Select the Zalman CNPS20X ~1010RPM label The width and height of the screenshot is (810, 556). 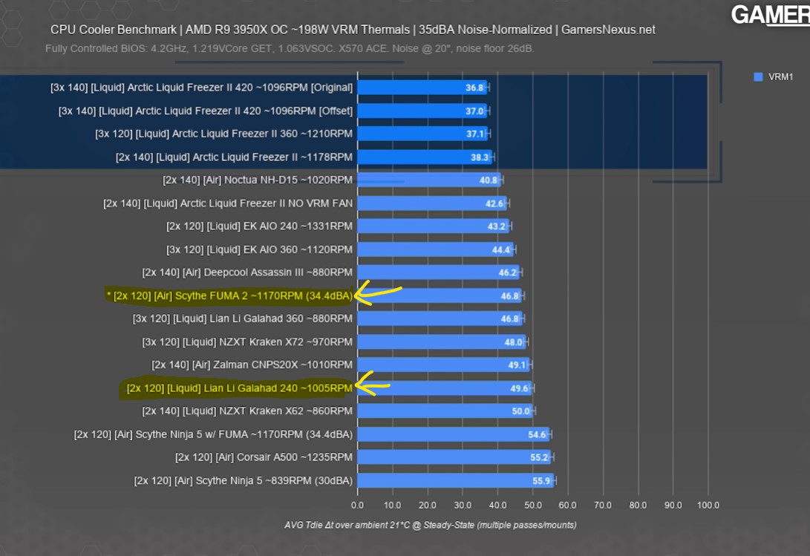click(252, 364)
